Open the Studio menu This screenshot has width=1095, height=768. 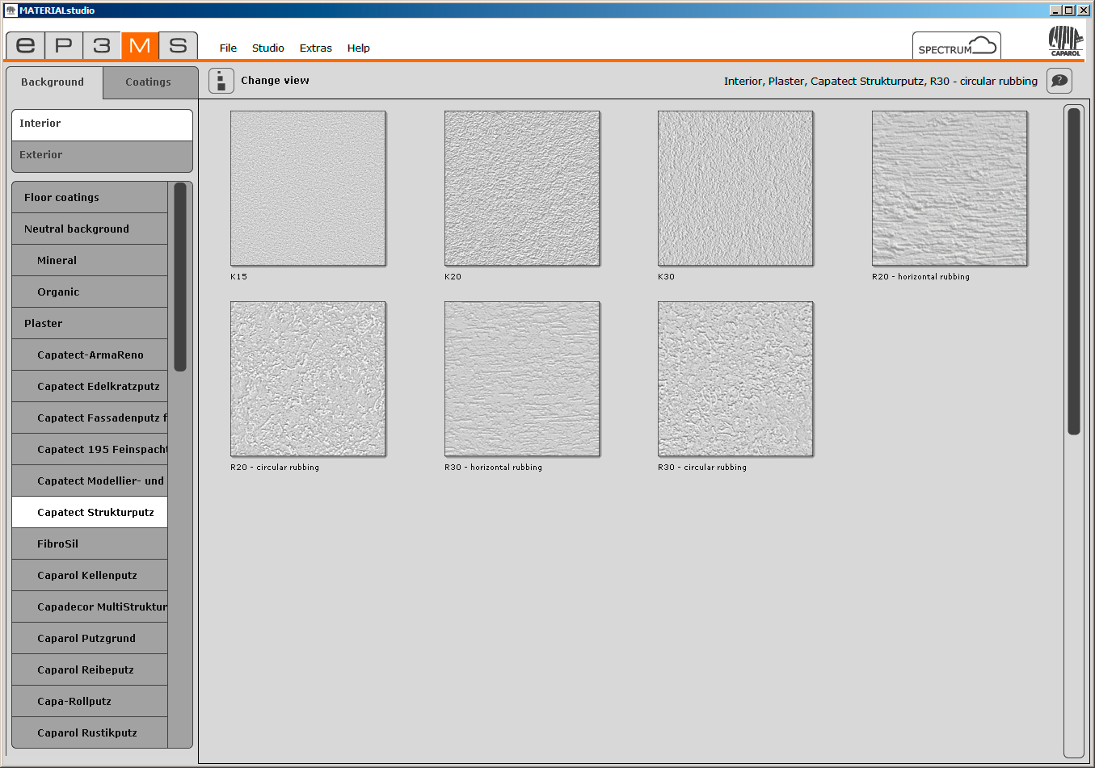[x=267, y=48]
